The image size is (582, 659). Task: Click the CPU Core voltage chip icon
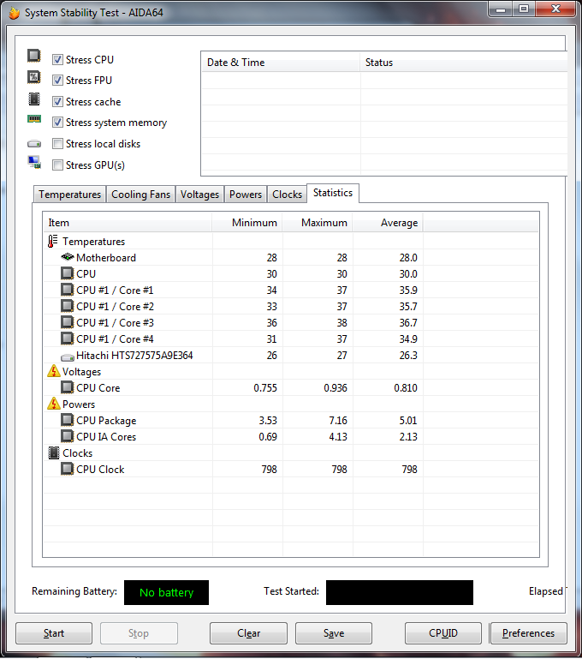pos(67,387)
